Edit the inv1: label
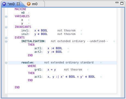126x99 pixels. pyautogui.click(x=25, y=30)
